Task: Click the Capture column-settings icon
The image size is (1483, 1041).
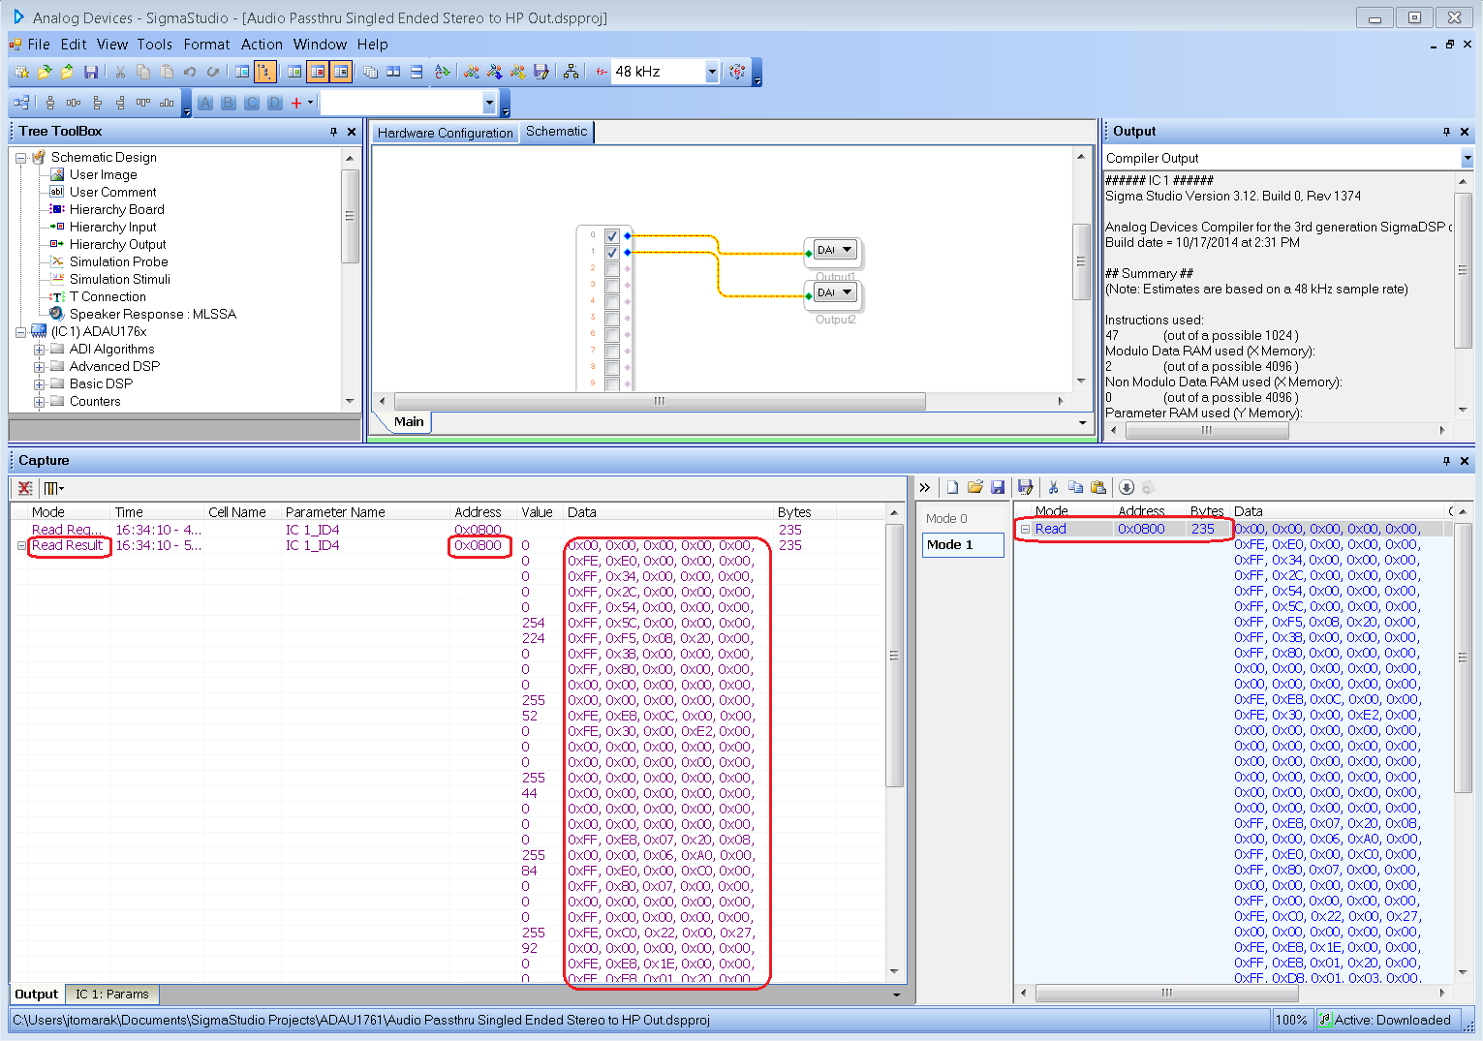Action: 53,488
